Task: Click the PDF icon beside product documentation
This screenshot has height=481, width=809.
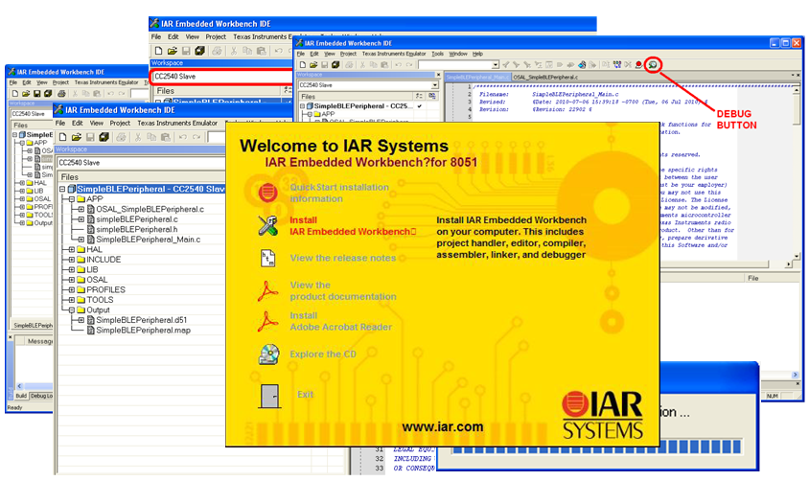Action: click(267, 290)
